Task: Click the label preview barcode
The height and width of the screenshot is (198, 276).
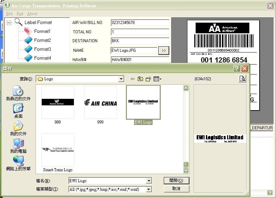Action: [224, 41]
